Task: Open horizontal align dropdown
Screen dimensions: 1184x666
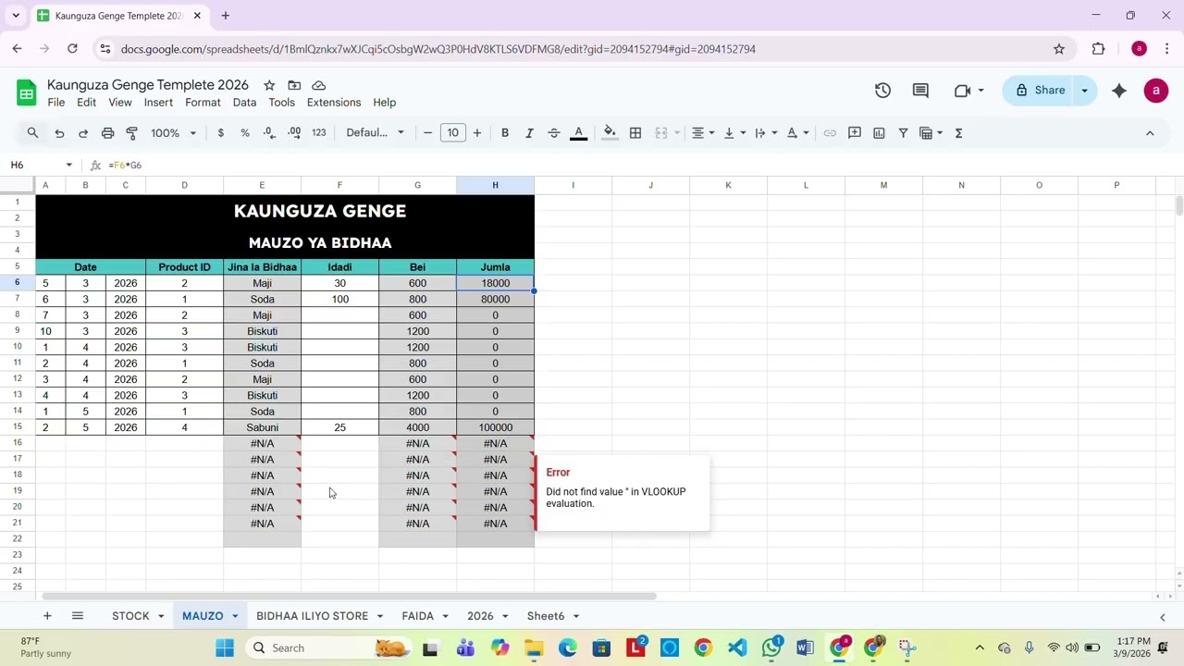Action: [x=703, y=133]
